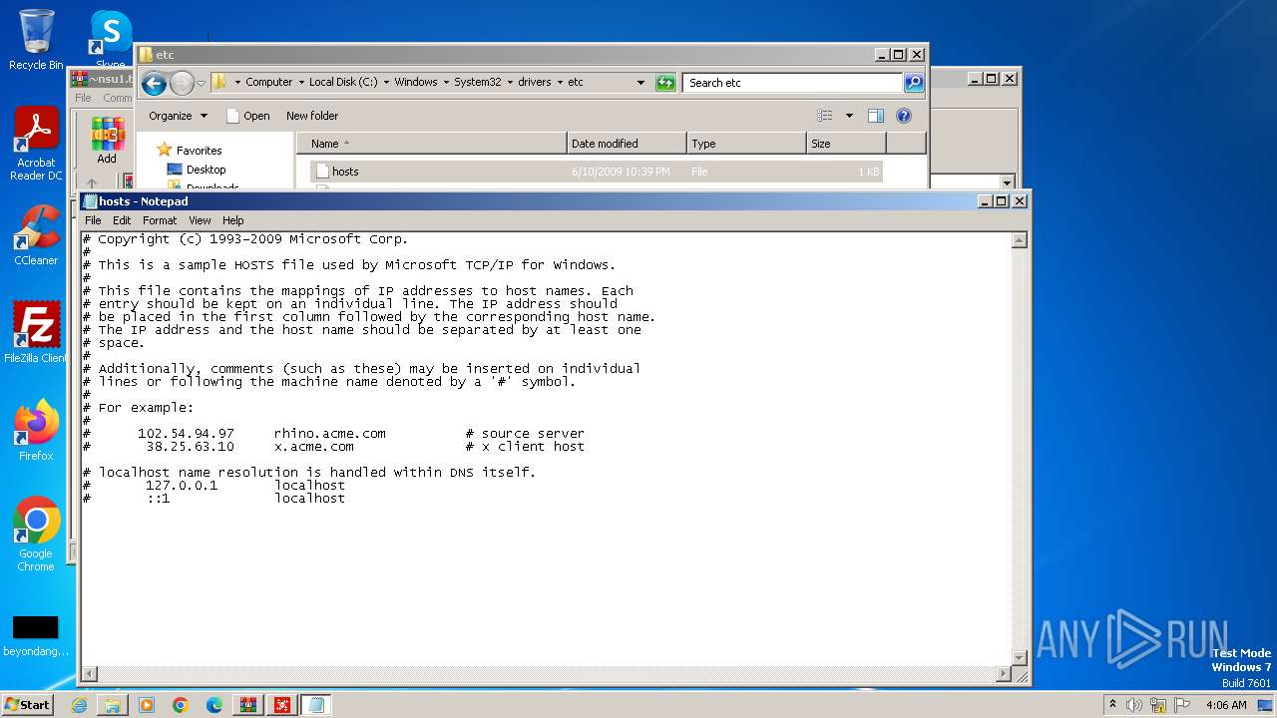Open Chrome from the taskbar
Viewport: 1277px width, 718px height.
[181, 705]
